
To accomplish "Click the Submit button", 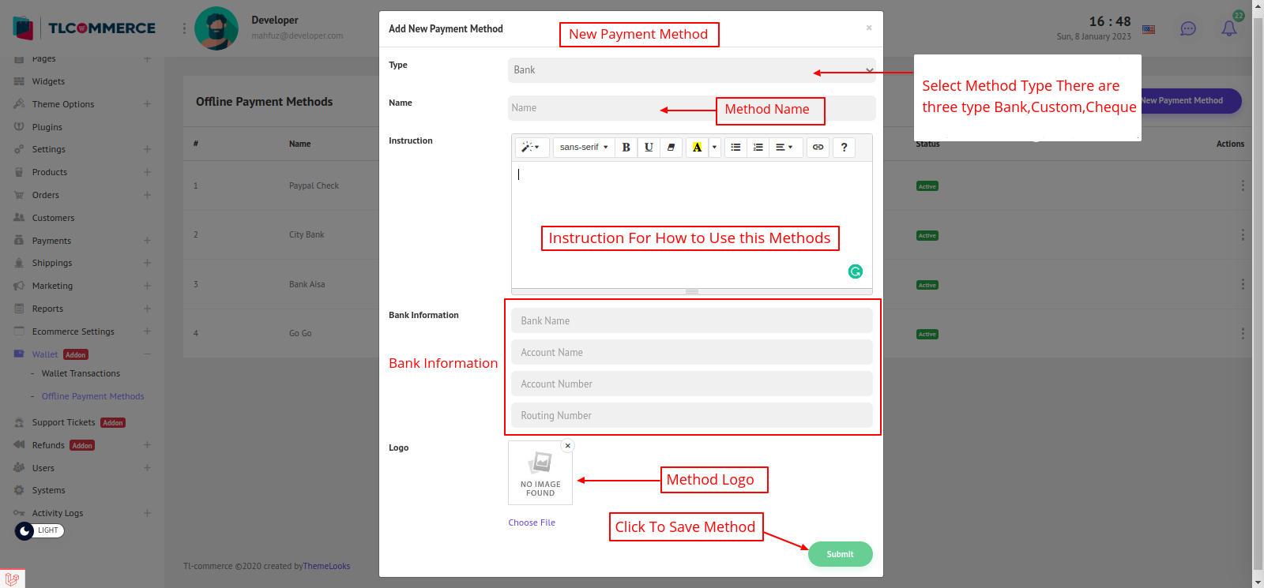I will click(x=840, y=554).
